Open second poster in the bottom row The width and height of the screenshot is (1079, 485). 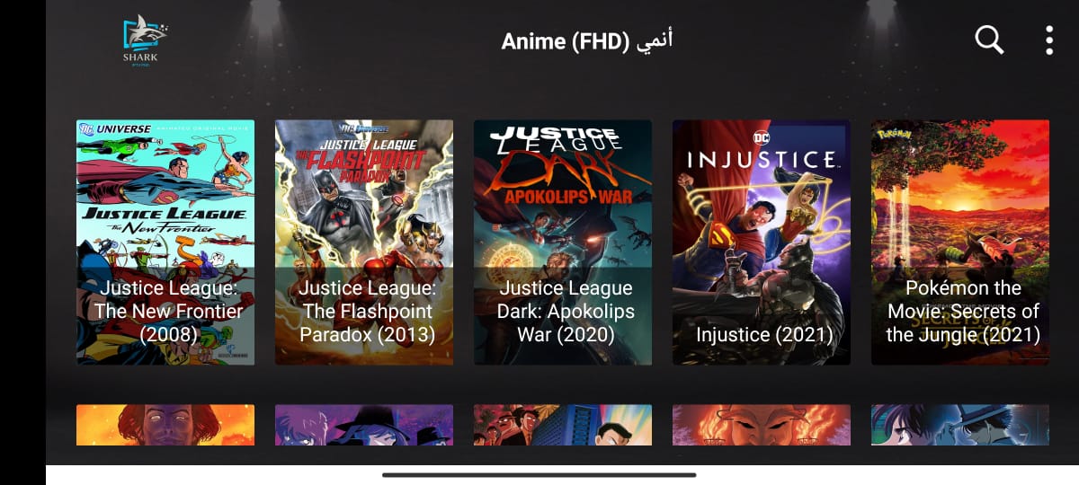coord(364,425)
